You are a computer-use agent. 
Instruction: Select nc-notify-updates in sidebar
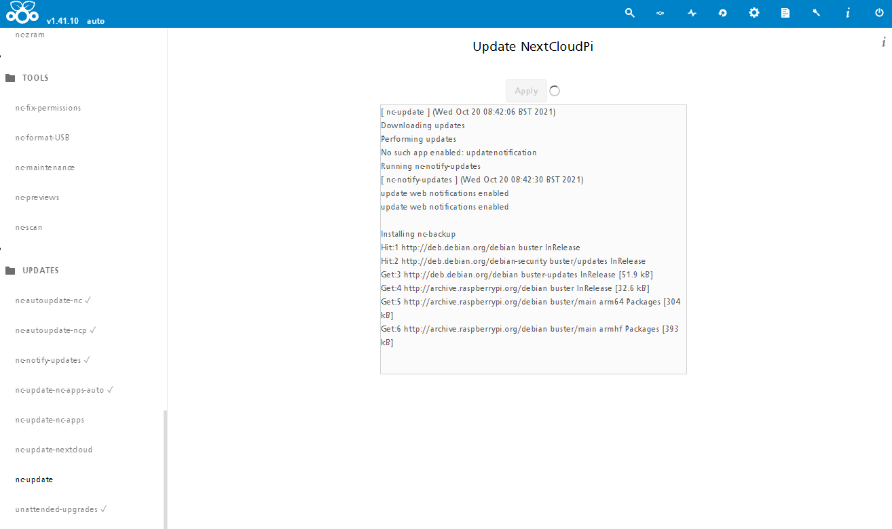pyautogui.click(x=52, y=360)
